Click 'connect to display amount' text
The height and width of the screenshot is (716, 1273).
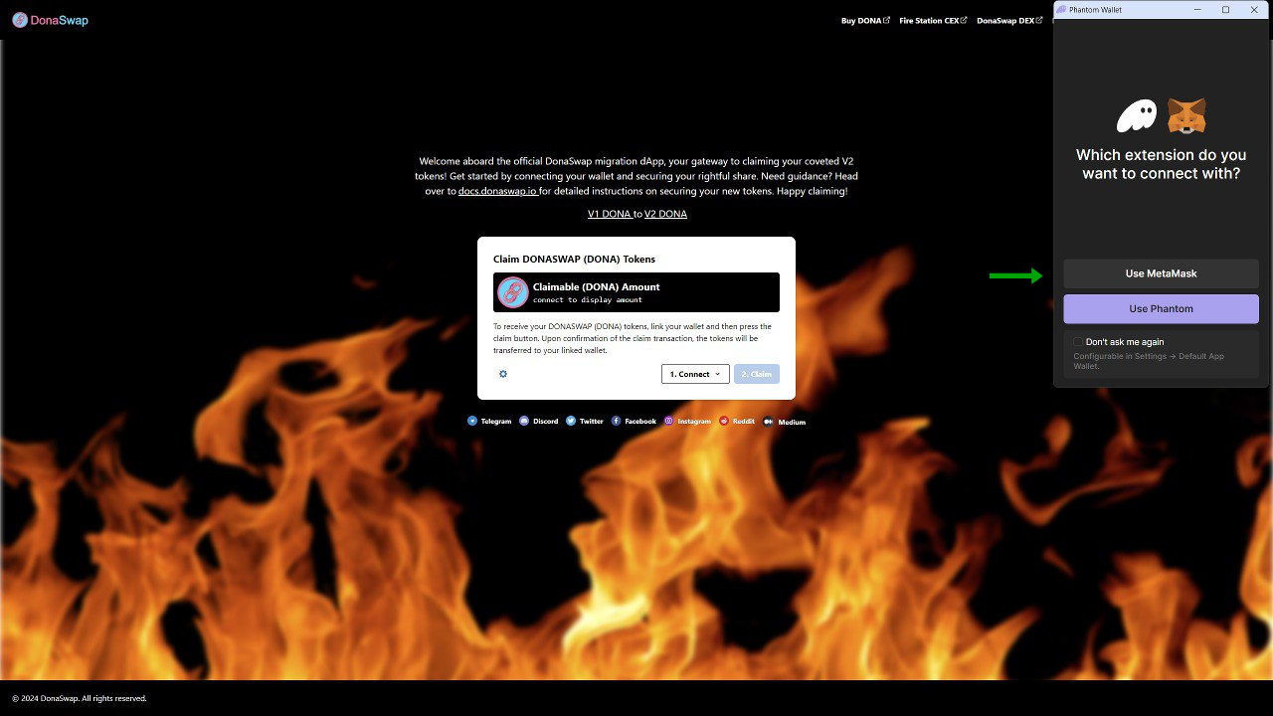click(588, 299)
